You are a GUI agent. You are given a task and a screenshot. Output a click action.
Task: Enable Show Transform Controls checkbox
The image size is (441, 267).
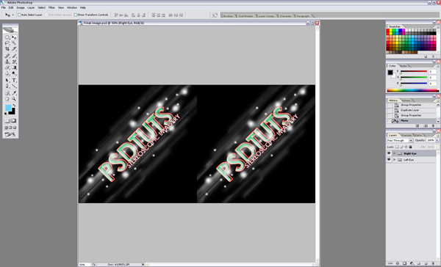(76, 15)
